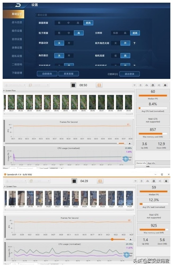Click the blue plus button on the 04:29 CPU chart
173x267 pixels.
pos(127,255)
